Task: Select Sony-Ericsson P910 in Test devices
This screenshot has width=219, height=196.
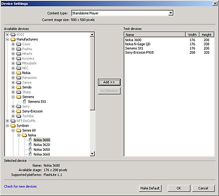Action: tap(169, 53)
